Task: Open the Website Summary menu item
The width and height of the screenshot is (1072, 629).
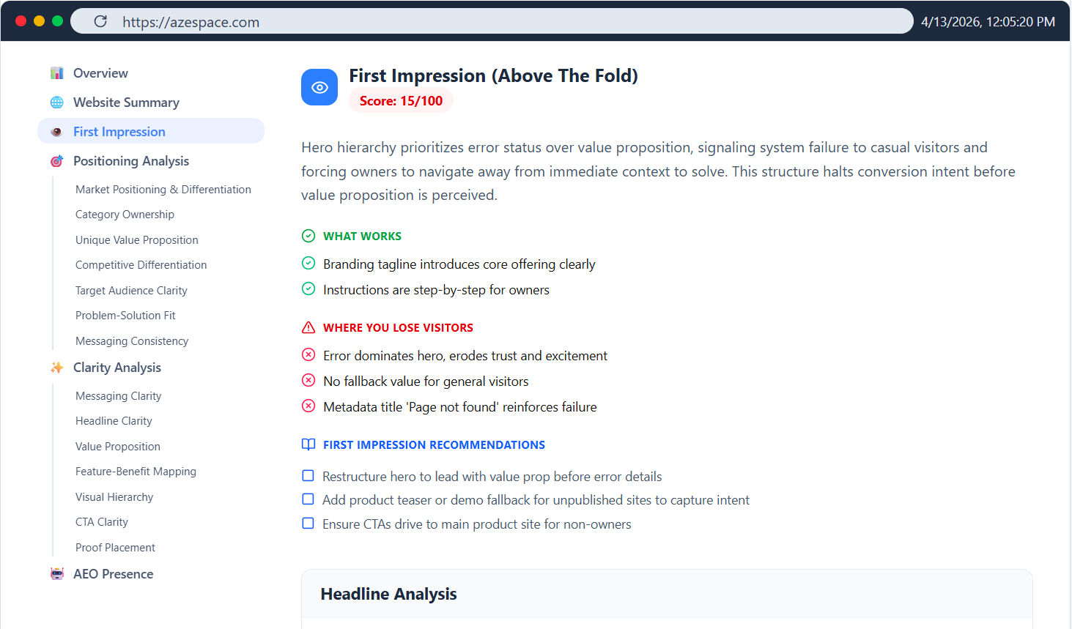Action: 126,103
